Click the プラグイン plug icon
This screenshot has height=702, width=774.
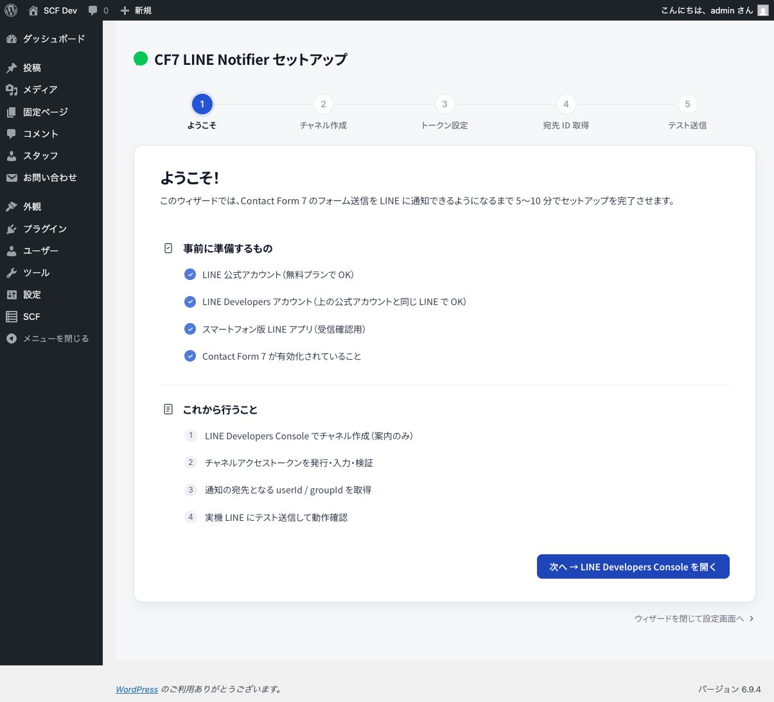pos(12,229)
